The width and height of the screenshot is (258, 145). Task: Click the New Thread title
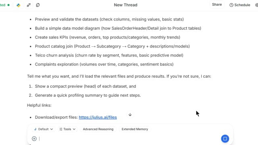click(x=125, y=5)
